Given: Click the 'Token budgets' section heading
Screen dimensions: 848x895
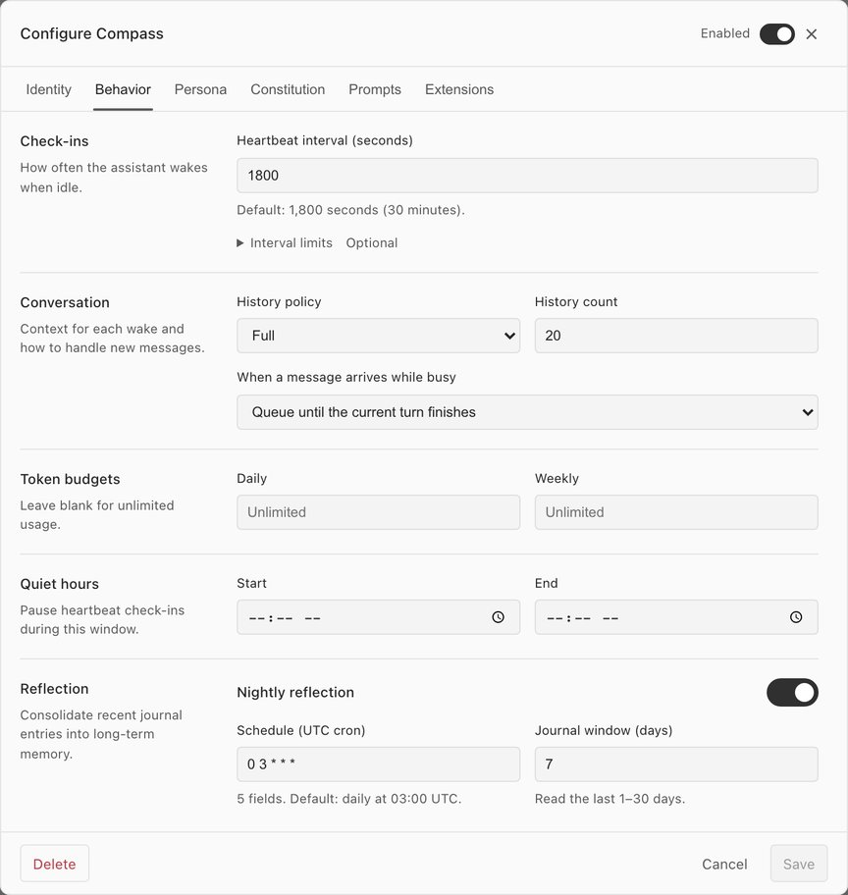Looking at the screenshot, I should pos(71,479).
